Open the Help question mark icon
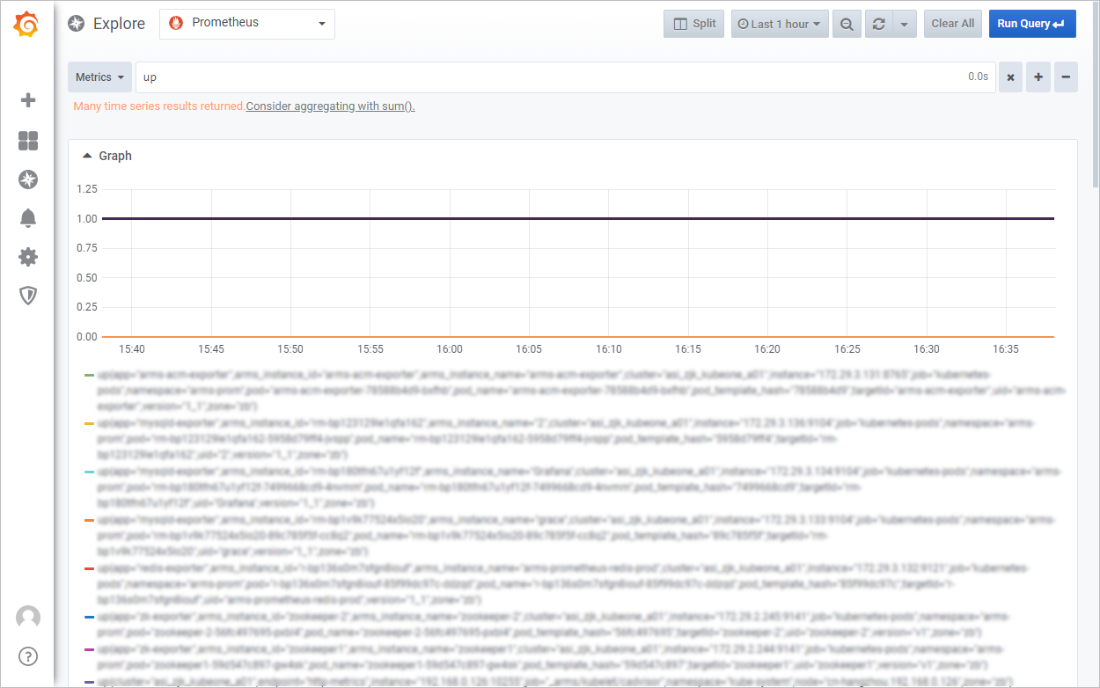This screenshot has height=688, width=1100. [x=28, y=656]
